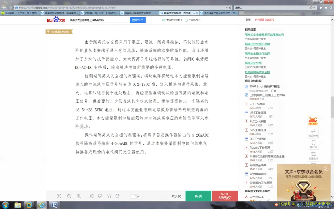Open the 专业PPT定制 link
The width and height of the screenshot is (334, 209).
[x=172, y=20]
